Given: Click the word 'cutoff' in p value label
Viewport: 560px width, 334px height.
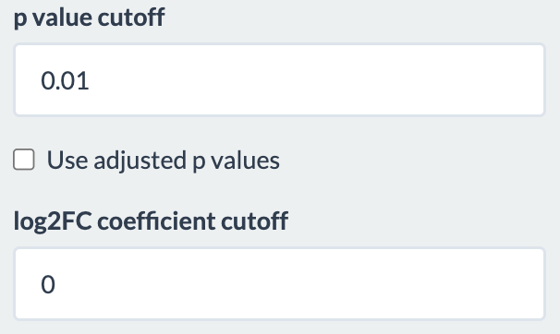Looking at the screenshot, I should point(131,18).
